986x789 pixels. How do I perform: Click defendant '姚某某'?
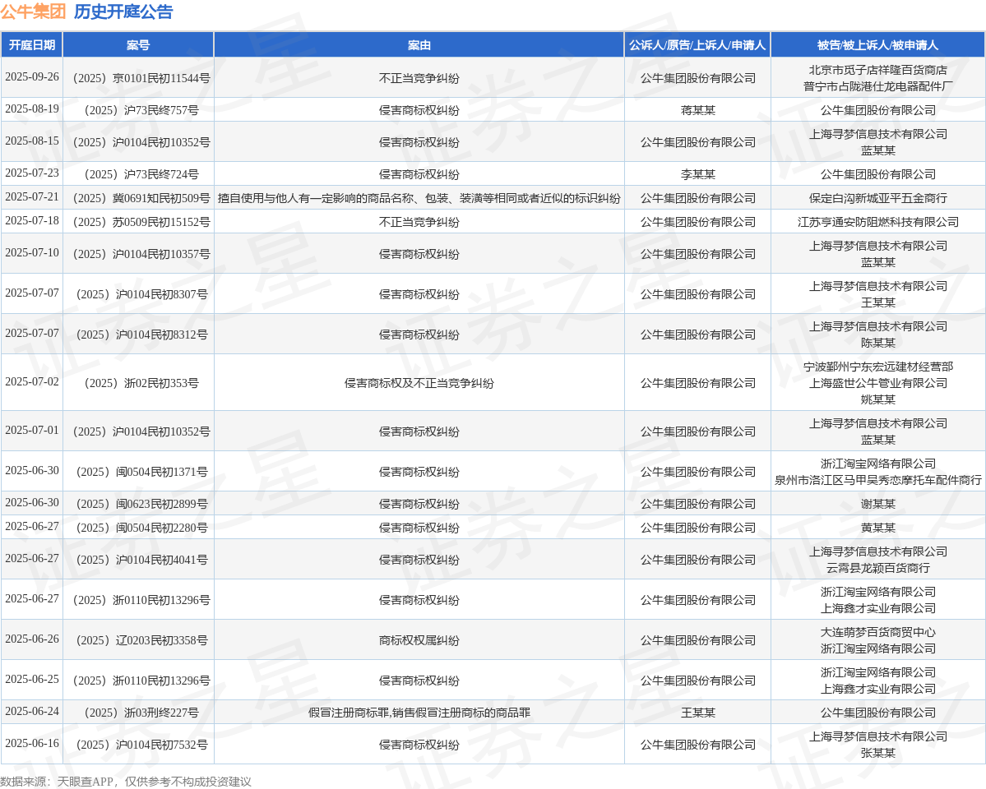click(x=877, y=399)
